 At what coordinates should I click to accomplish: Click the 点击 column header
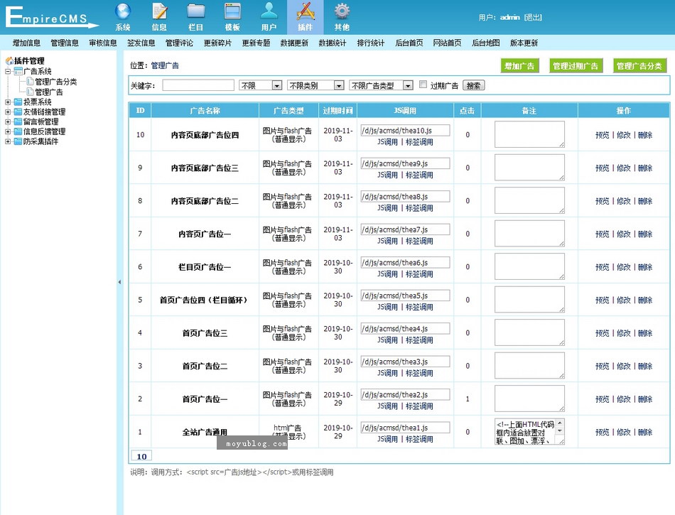coord(467,111)
